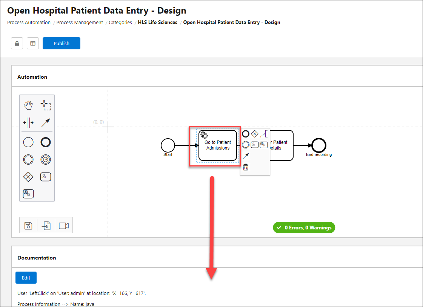Open the screen recording camera icon
This screenshot has height=307, width=423.
point(63,225)
